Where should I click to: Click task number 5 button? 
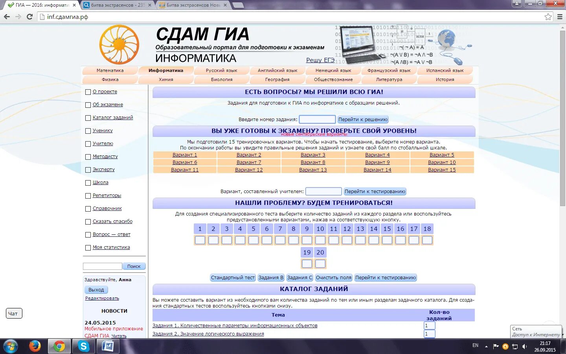(x=254, y=229)
